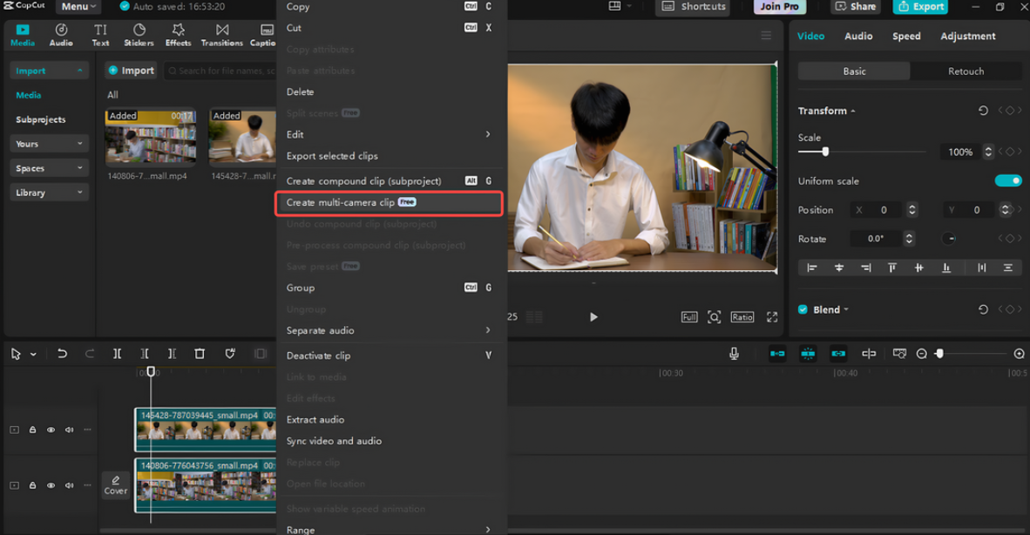Screen dimensions: 1030x535
Task: Reset Transform with the circular arrow icon
Action: [x=983, y=111]
